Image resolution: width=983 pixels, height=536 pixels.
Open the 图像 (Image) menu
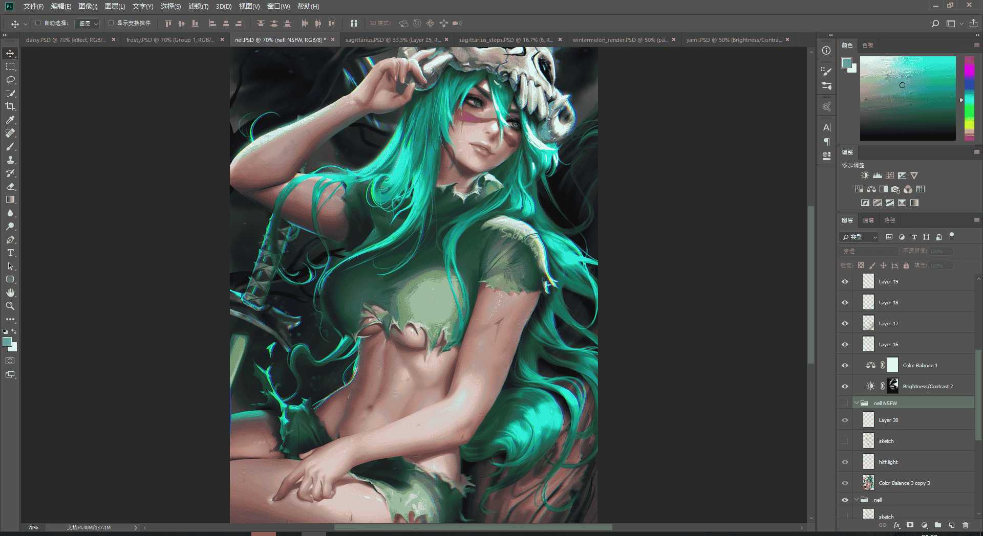tap(88, 6)
